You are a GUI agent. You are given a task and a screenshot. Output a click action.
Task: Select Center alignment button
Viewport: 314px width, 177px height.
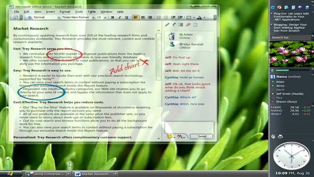[x=143, y=18]
